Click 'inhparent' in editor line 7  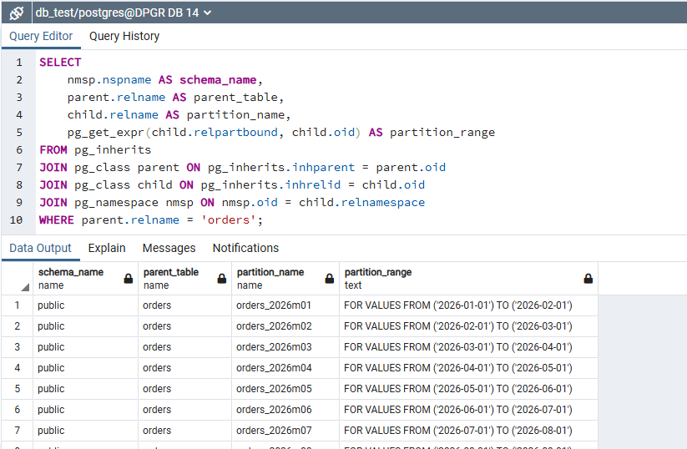coord(323,168)
